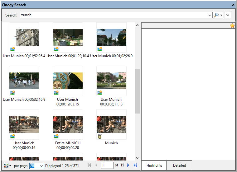The height and width of the screenshot is (172, 237).
Task: Click the magnifier search icon
Action: click(216, 15)
